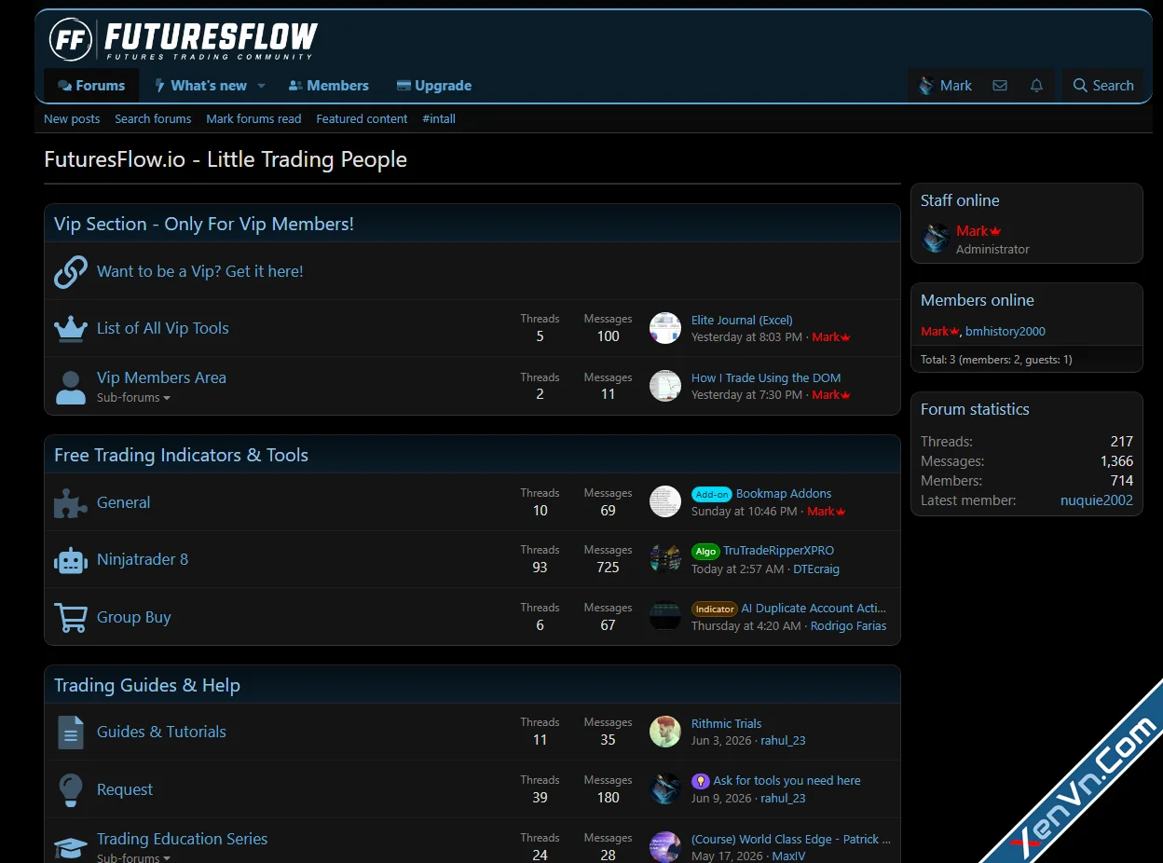Click the crown icon for Vip Tools
This screenshot has height=863, width=1163.
click(x=71, y=328)
